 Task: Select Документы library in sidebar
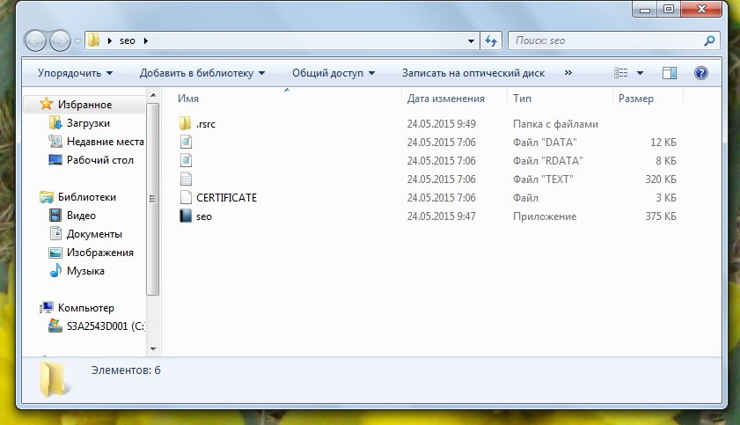point(94,234)
